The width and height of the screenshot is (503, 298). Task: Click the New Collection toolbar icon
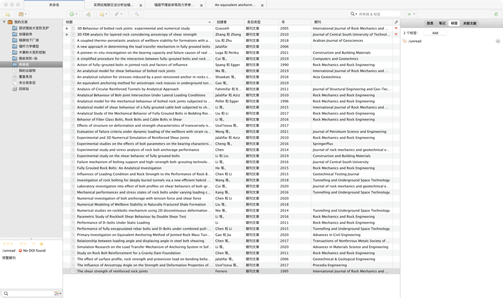click(x=8, y=14)
